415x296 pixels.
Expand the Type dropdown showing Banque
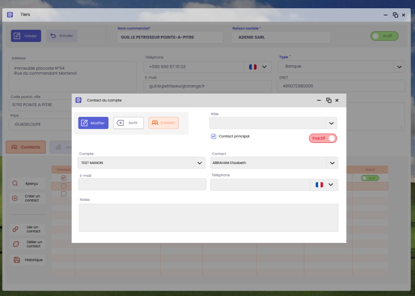[x=399, y=66]
